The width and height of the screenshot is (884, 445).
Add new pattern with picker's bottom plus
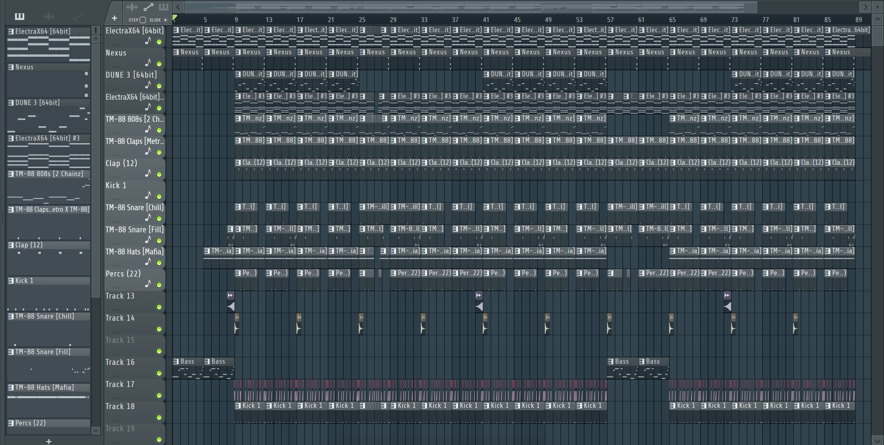coord(49,441)
